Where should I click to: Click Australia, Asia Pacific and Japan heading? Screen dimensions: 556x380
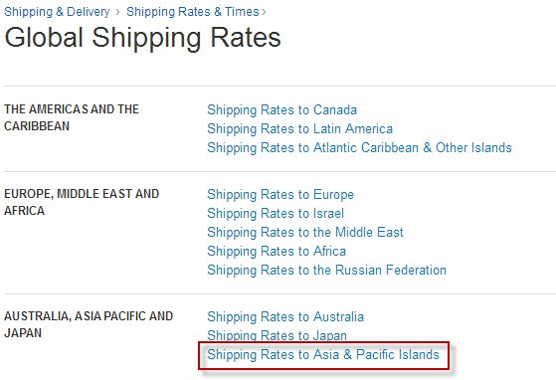point(89,324)
